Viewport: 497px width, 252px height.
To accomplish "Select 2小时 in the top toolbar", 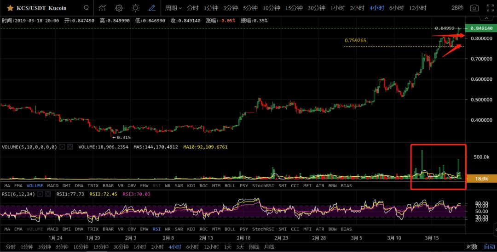I will point(357,8).
